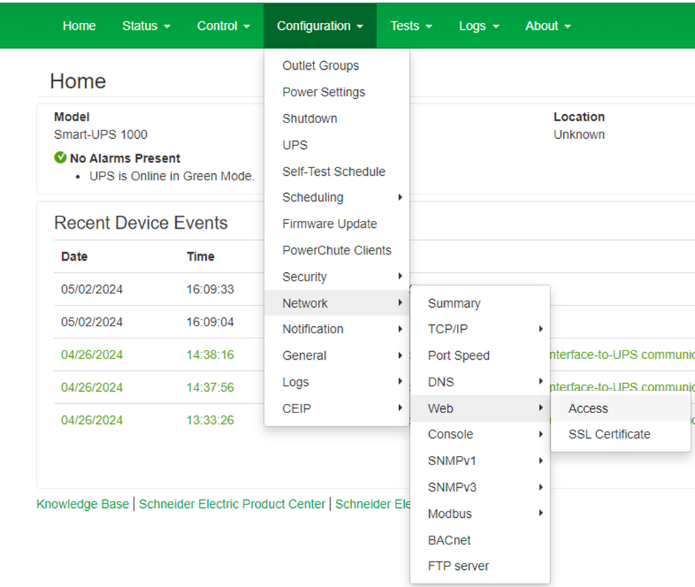Select FTP server in Network submenu
695x587 pixels.
pos(480,566)
